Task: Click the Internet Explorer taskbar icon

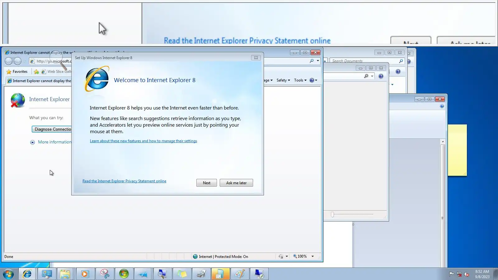Action: click(27, 274)
